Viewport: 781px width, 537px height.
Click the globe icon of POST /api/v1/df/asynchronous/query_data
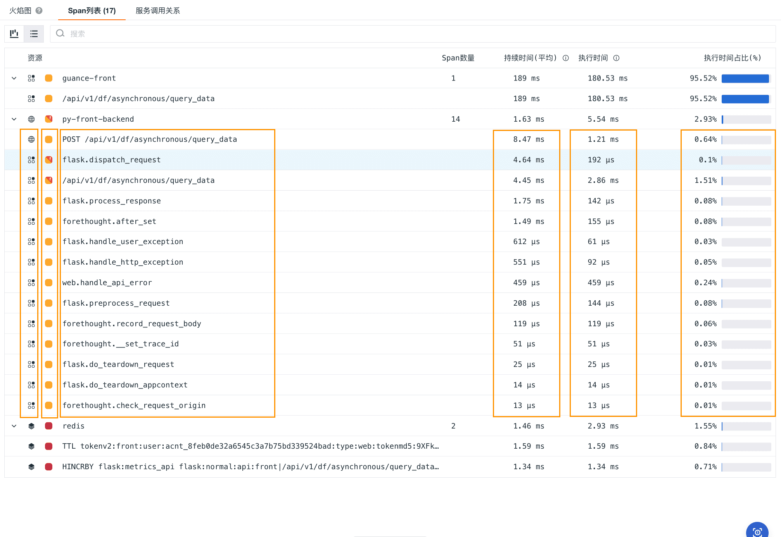pos(31,139)
